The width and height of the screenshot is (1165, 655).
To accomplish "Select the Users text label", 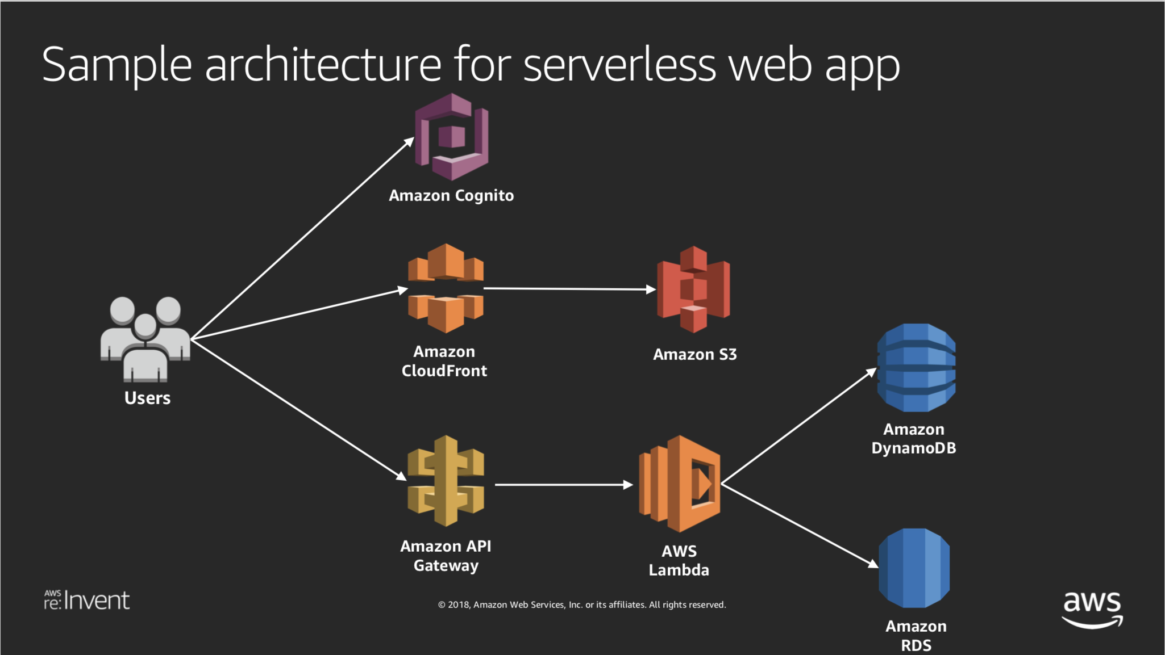I will (147, 398).
